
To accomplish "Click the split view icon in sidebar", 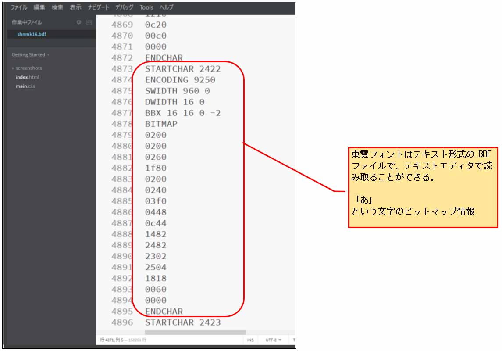I will [x=89, y=22].
